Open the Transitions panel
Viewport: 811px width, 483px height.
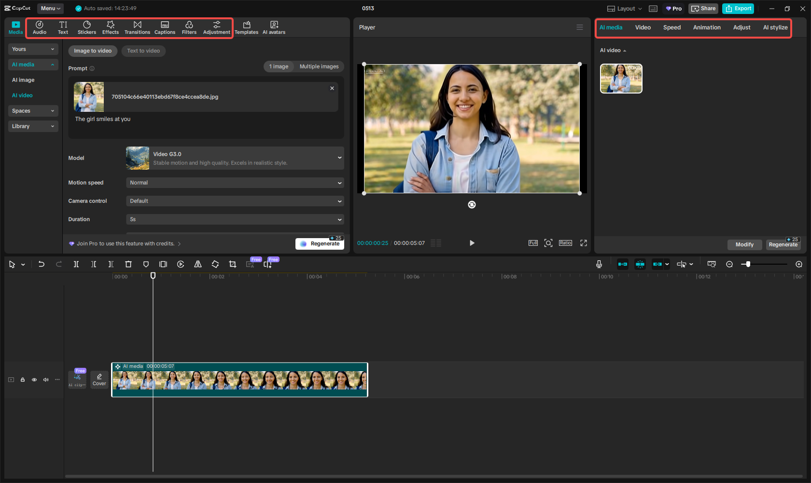(x=137, y=27)
